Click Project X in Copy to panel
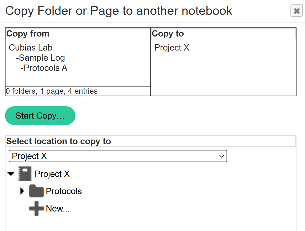This screenshot has height=231, width=305. 172,48
